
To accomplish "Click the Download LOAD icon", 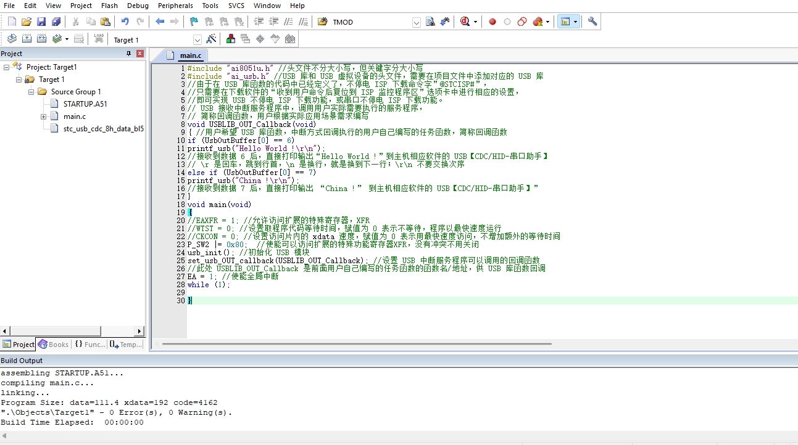I will pyautogui.click(x=99, y=39).
